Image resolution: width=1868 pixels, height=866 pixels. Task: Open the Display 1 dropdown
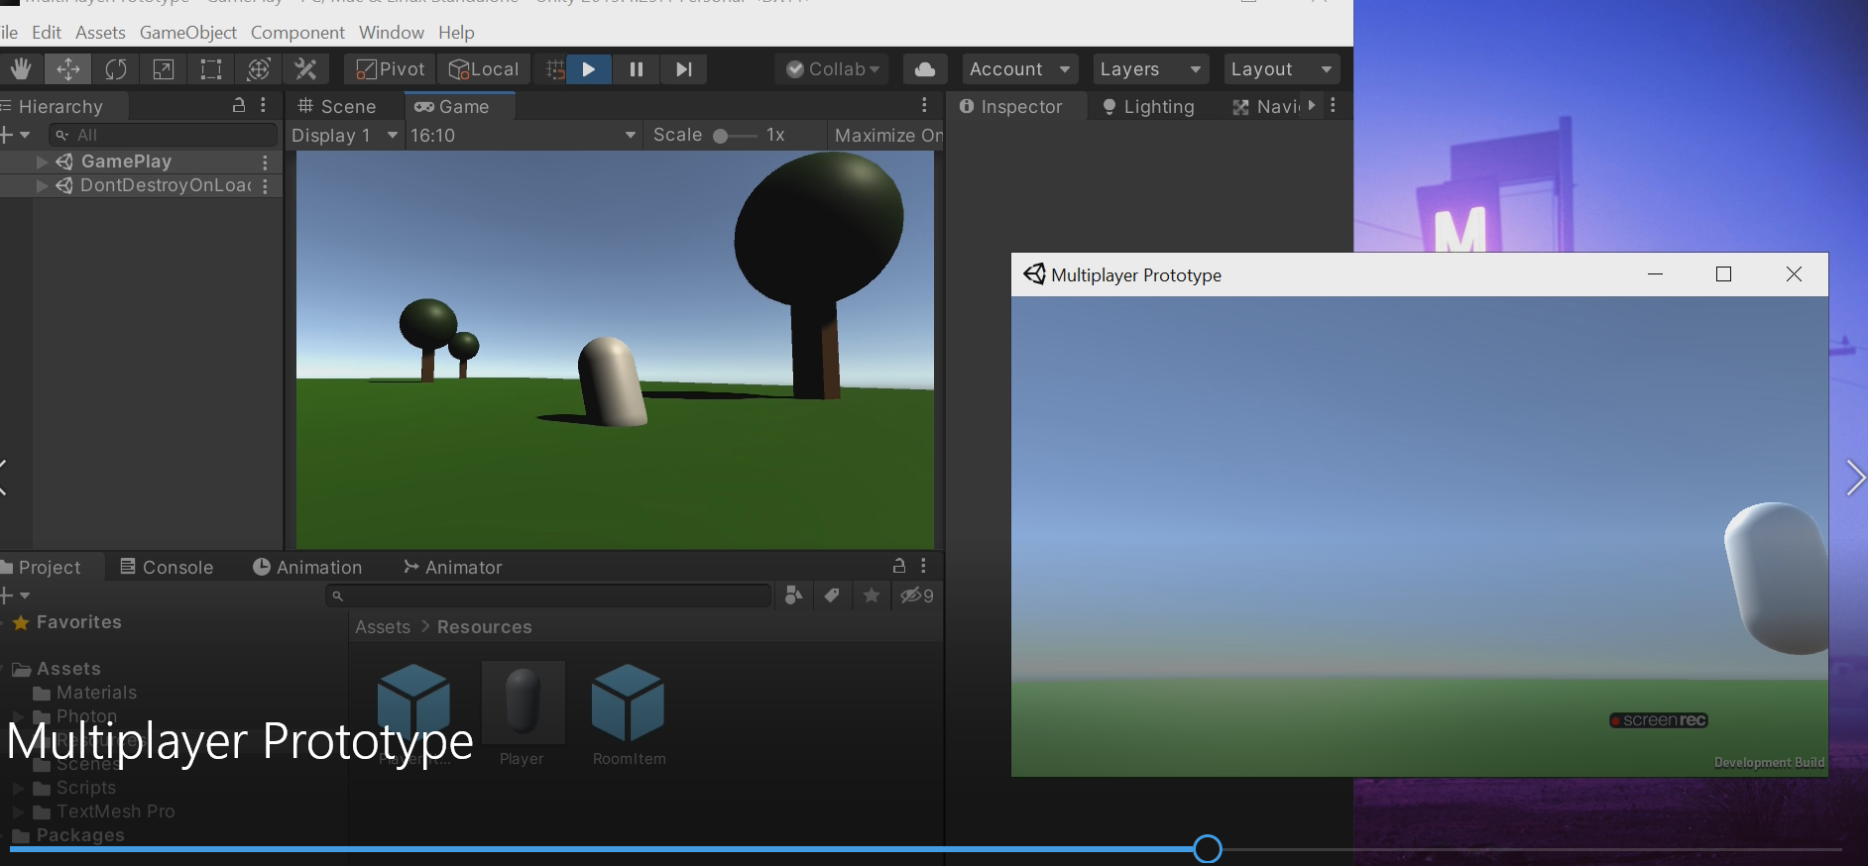click(x=344, y=136)
